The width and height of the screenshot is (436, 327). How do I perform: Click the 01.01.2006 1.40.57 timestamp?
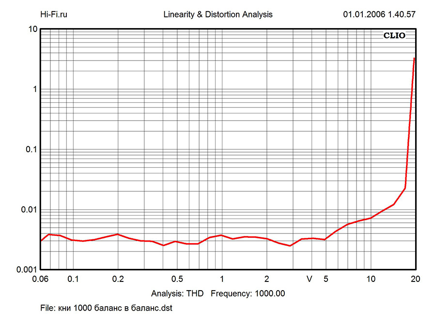tap(379, 15)
